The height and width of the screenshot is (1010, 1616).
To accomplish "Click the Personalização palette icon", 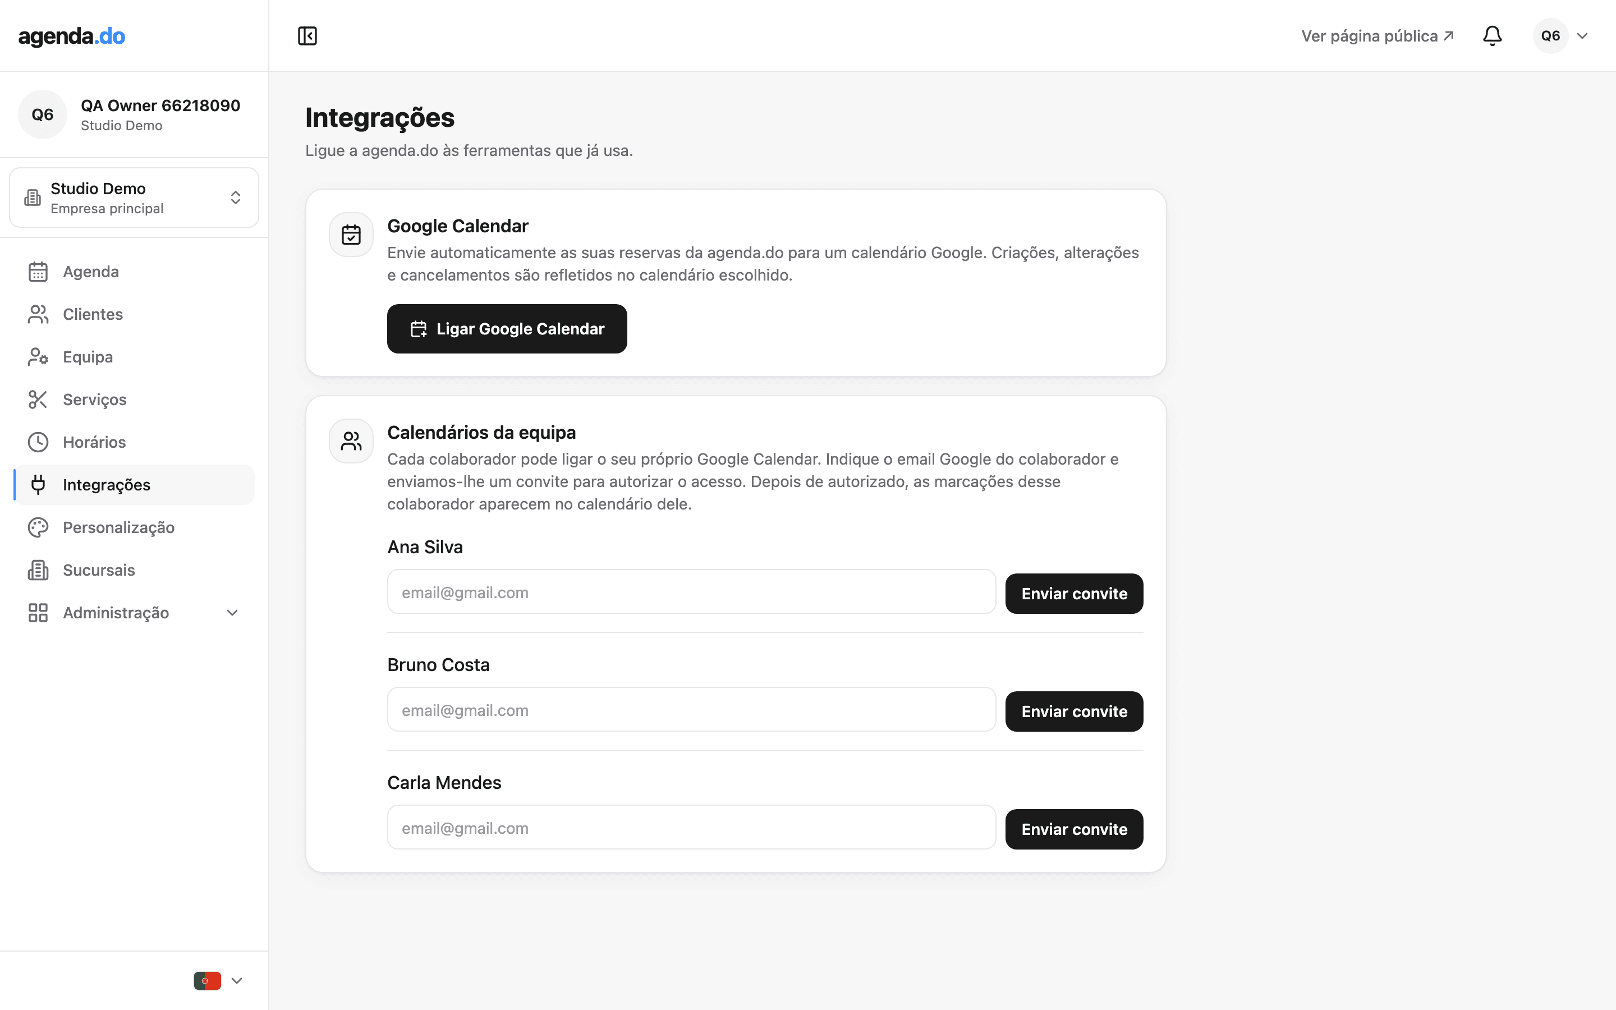I will coord(38,527).
